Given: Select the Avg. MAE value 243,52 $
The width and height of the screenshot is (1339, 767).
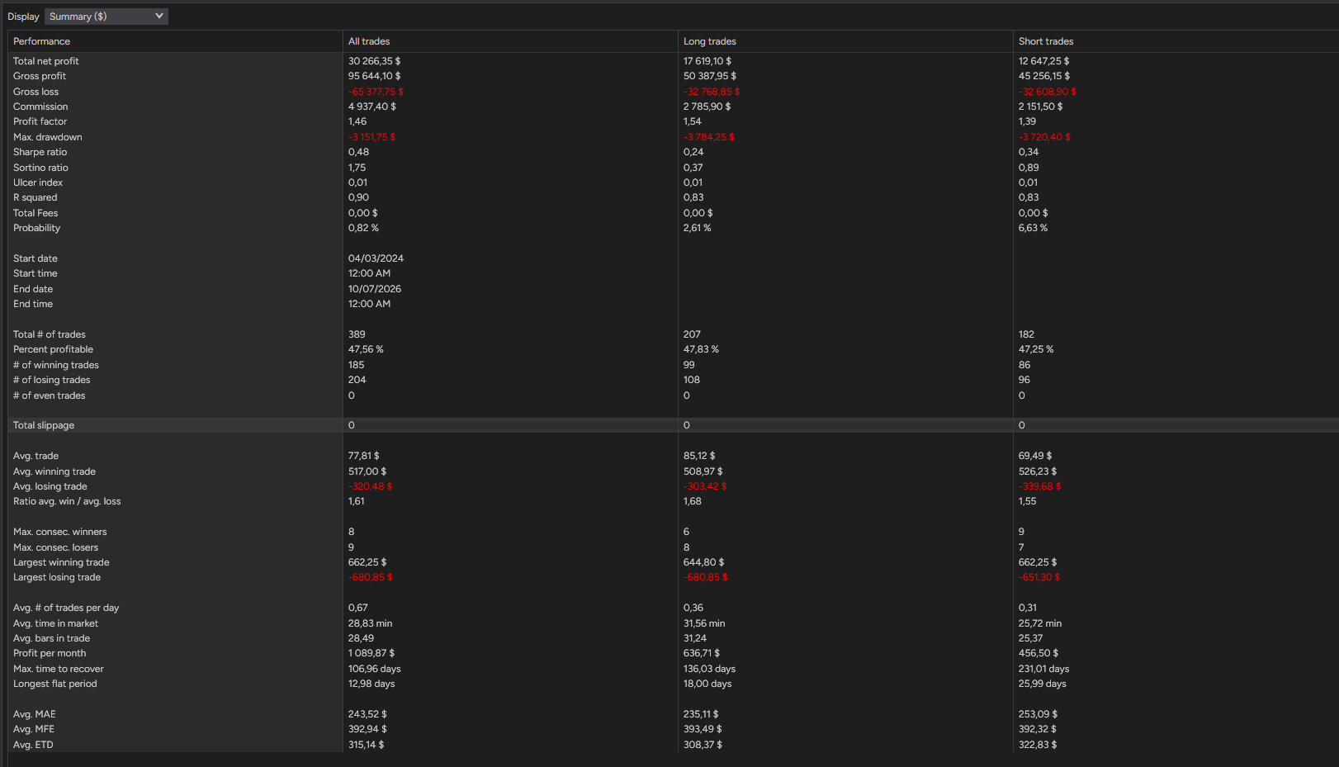Looking at the screenshot, I should pyautogui.click(x=367, y=714).
